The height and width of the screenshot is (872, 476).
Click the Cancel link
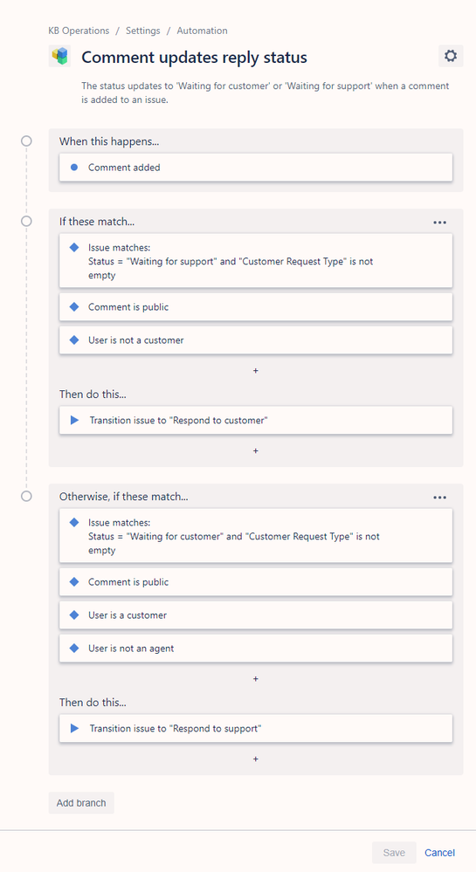pos(440,853)
